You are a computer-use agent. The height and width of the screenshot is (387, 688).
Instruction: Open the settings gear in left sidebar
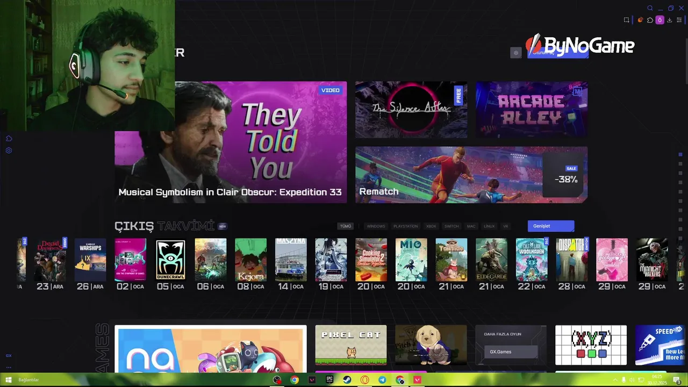pos(9,150)
